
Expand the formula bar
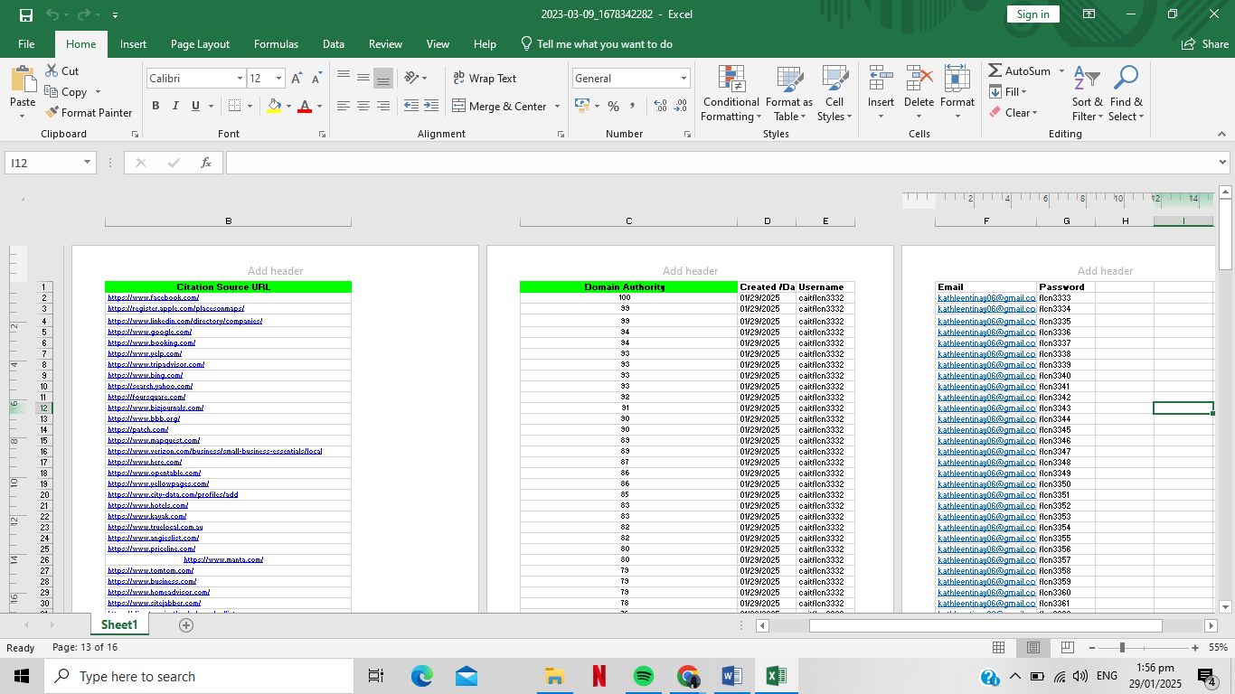pyautogui.click(x=1222, y=163)
